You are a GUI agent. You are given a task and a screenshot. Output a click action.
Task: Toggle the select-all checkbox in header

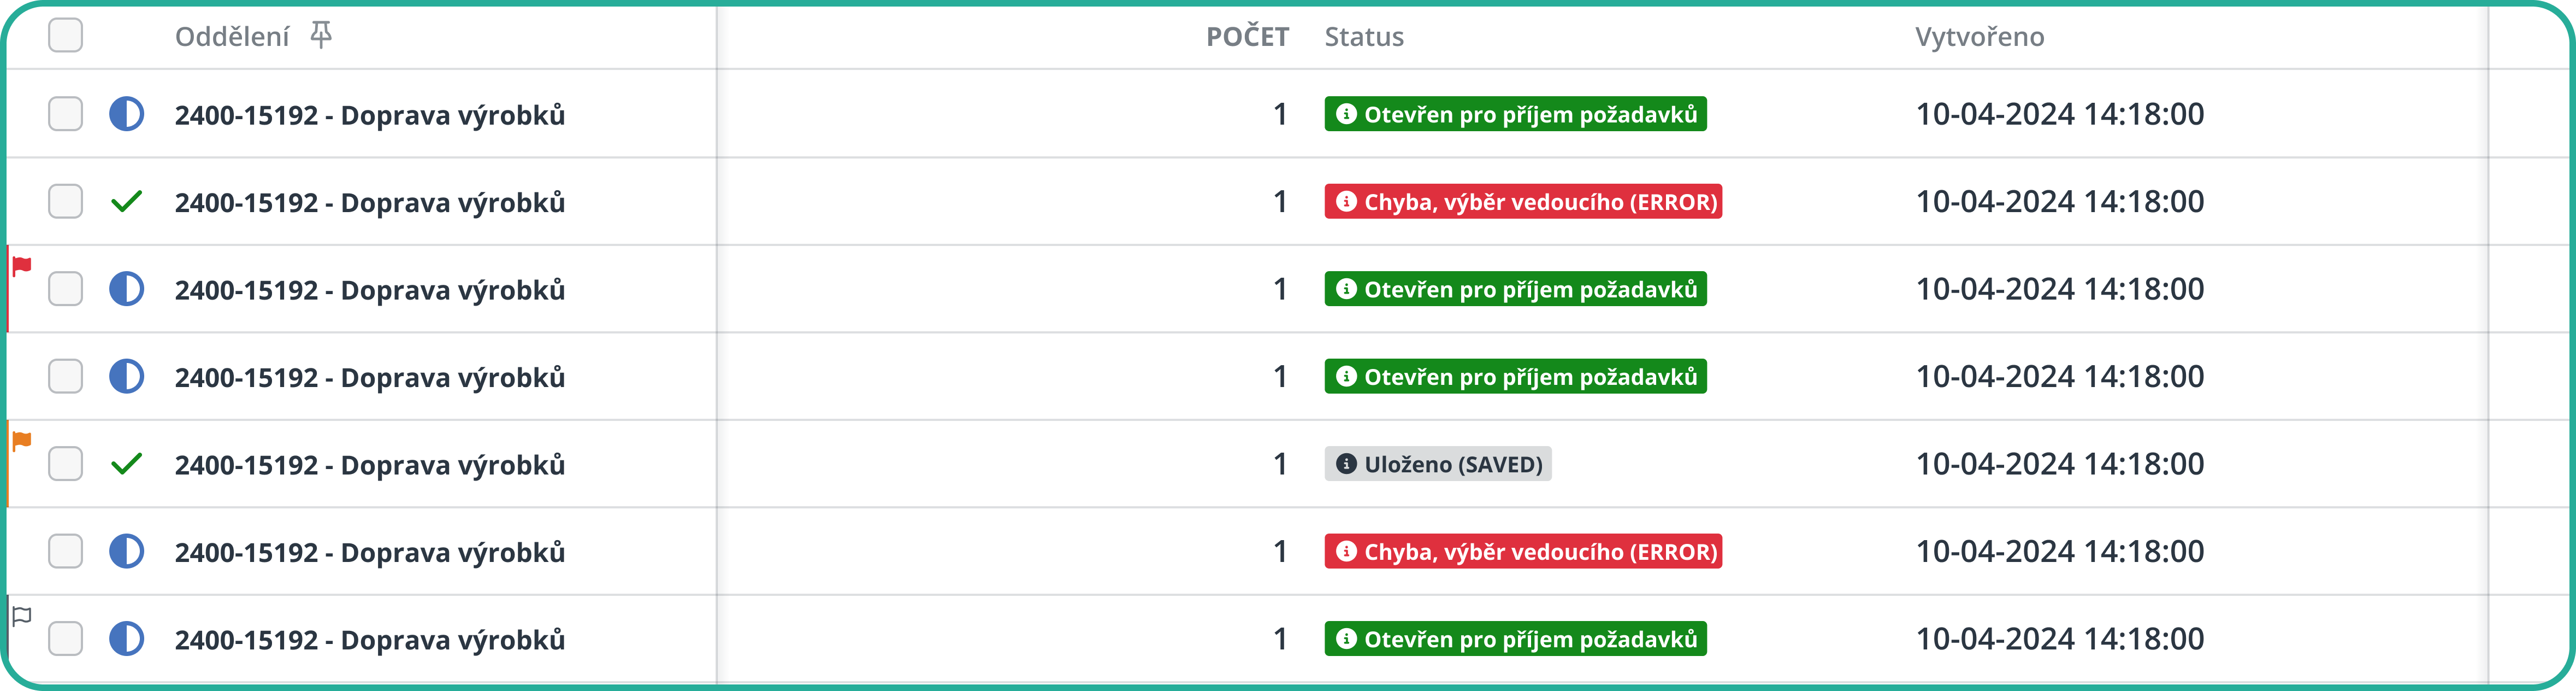(x=65, y=35)
